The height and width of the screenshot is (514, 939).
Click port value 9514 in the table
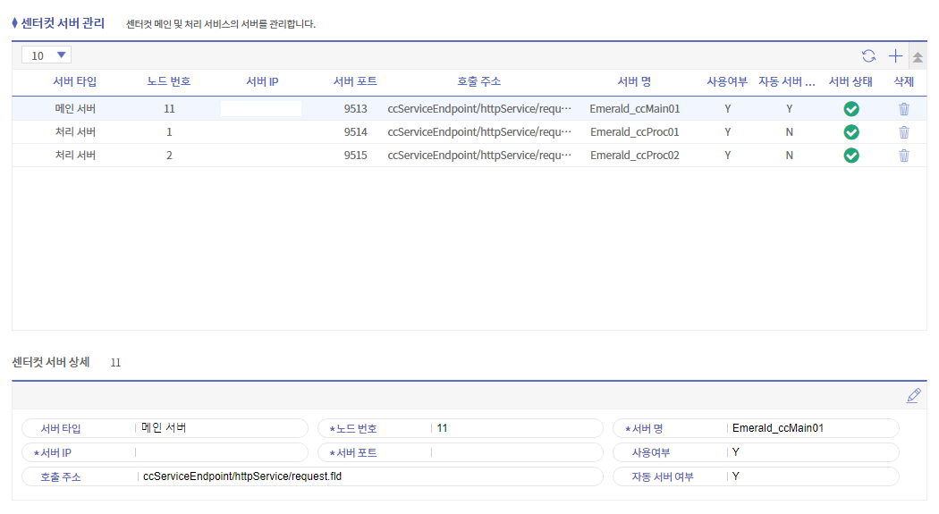pos(355,132)
